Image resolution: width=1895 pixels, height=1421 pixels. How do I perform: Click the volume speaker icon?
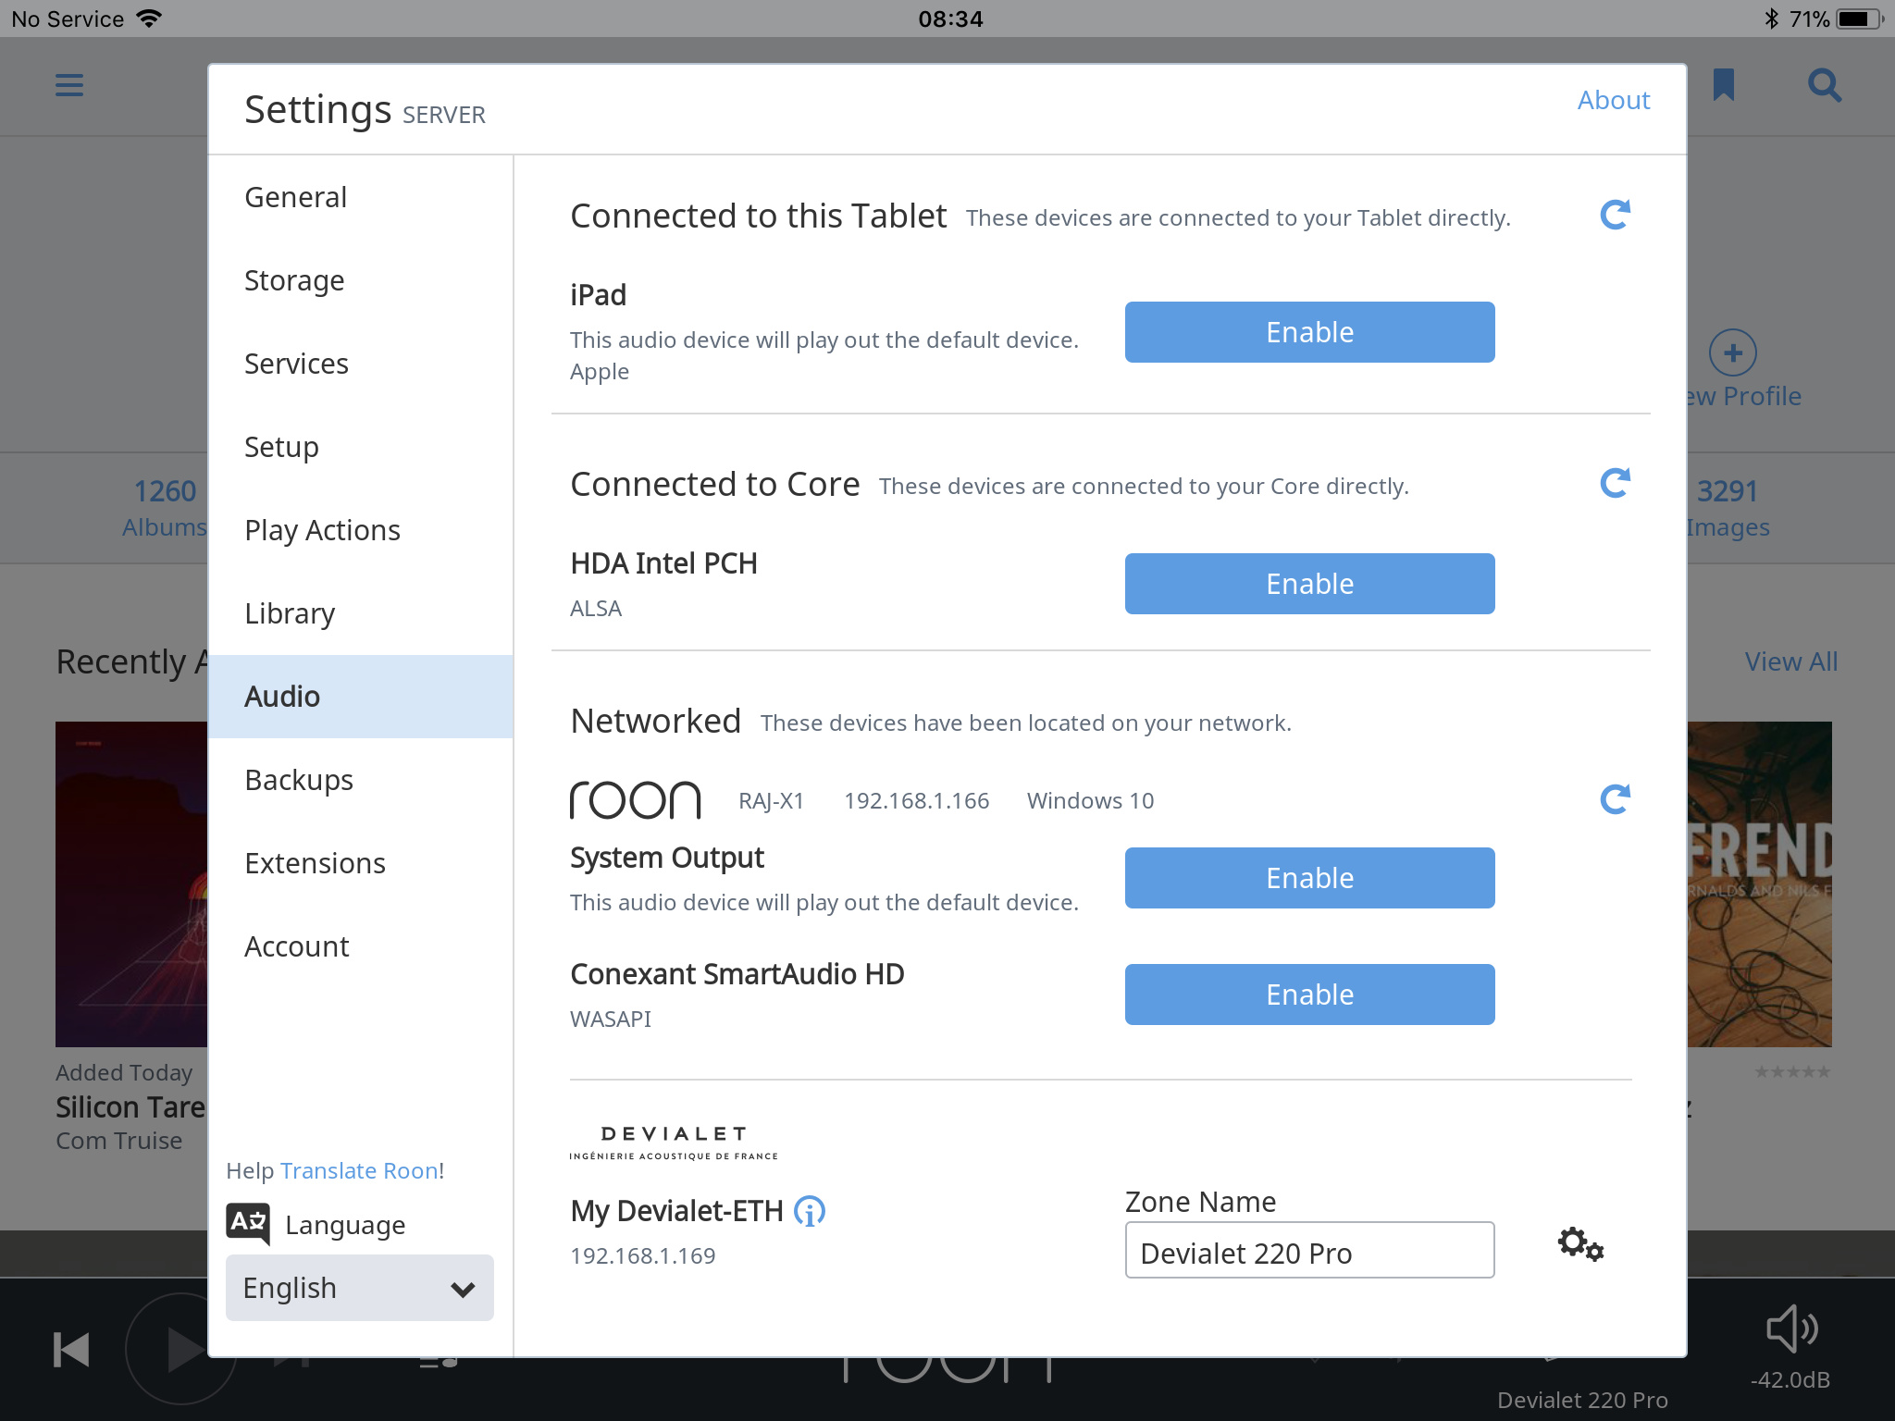pyautogui.click(x=1791, y=1329)
